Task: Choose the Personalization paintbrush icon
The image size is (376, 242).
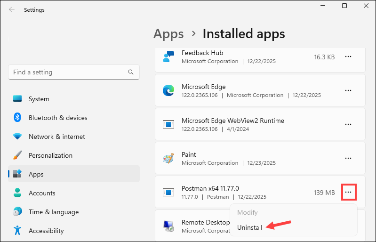Action: point(17,155)
